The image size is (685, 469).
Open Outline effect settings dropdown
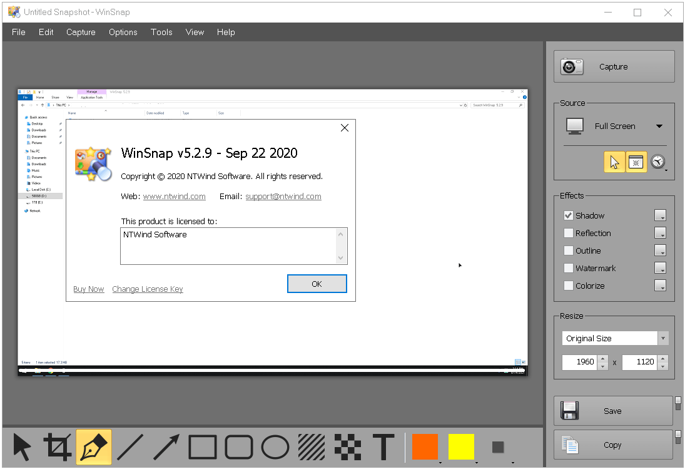point(660,250)
